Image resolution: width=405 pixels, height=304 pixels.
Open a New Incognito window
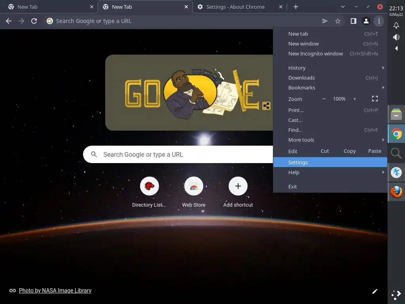330,53
